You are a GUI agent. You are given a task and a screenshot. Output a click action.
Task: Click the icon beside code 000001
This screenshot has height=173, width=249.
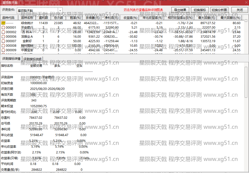coord(3,27)
